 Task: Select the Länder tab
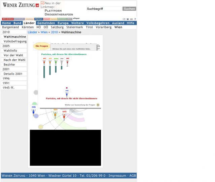coord(29,23)
